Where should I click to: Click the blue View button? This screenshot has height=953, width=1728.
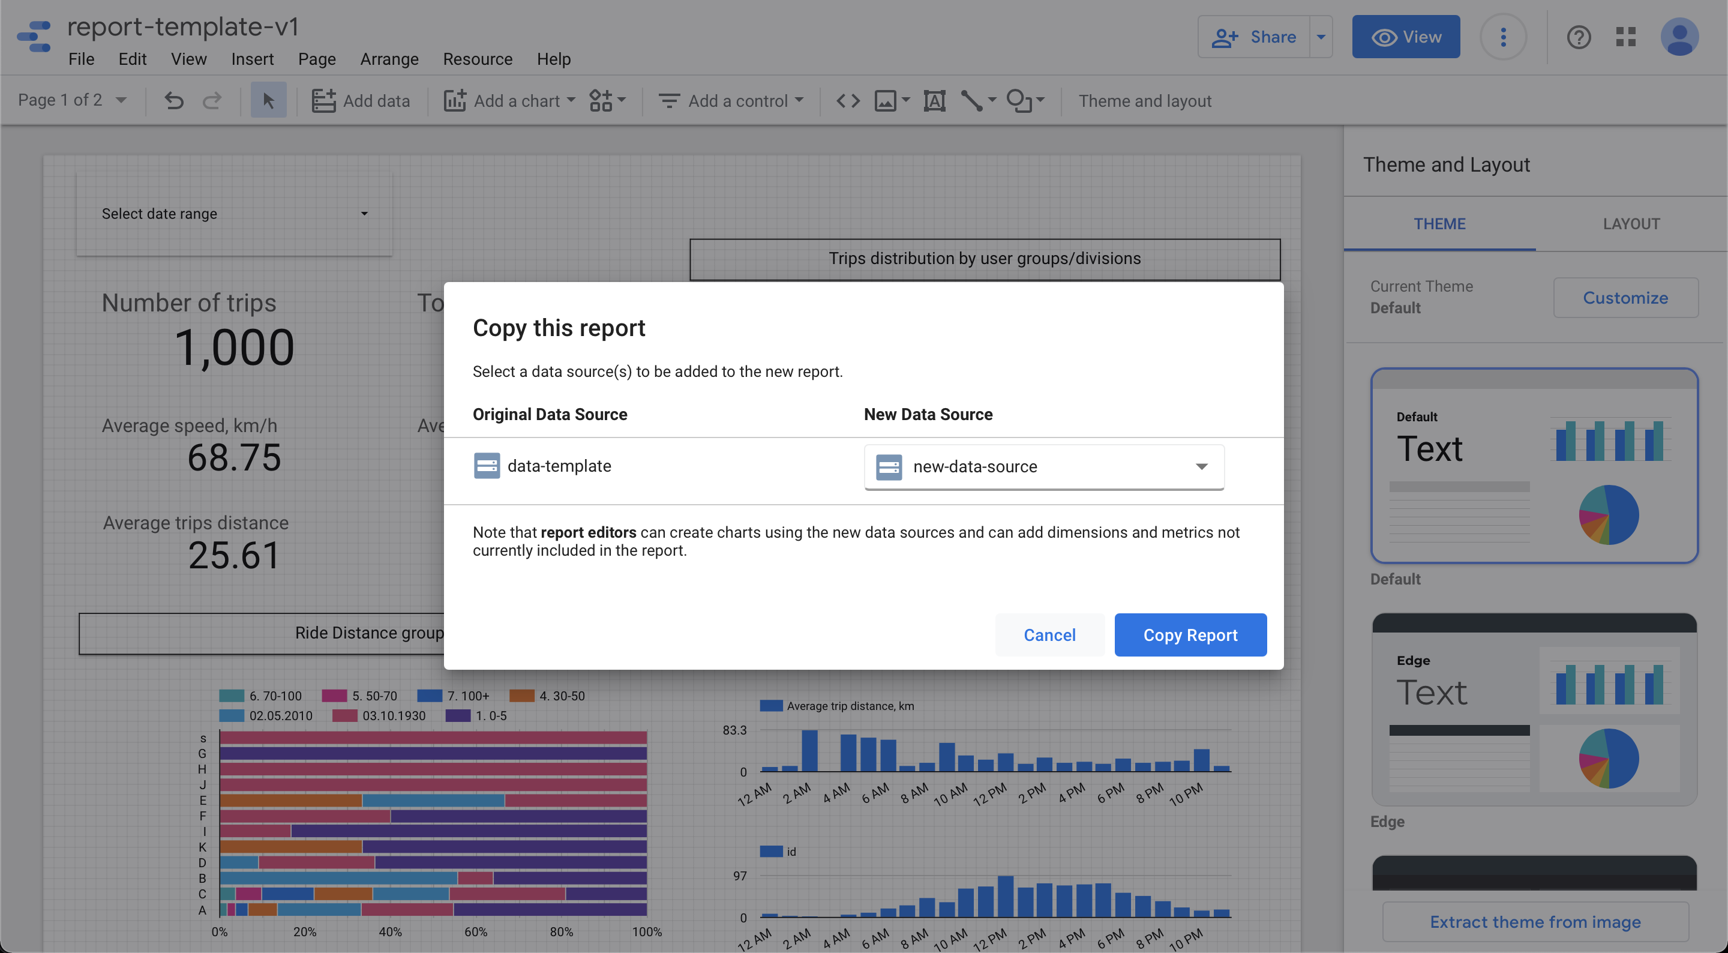(x=1406, y=37)
